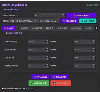
Task: Start cloud dedup with 启动云端去重
Action: point(39,83)
